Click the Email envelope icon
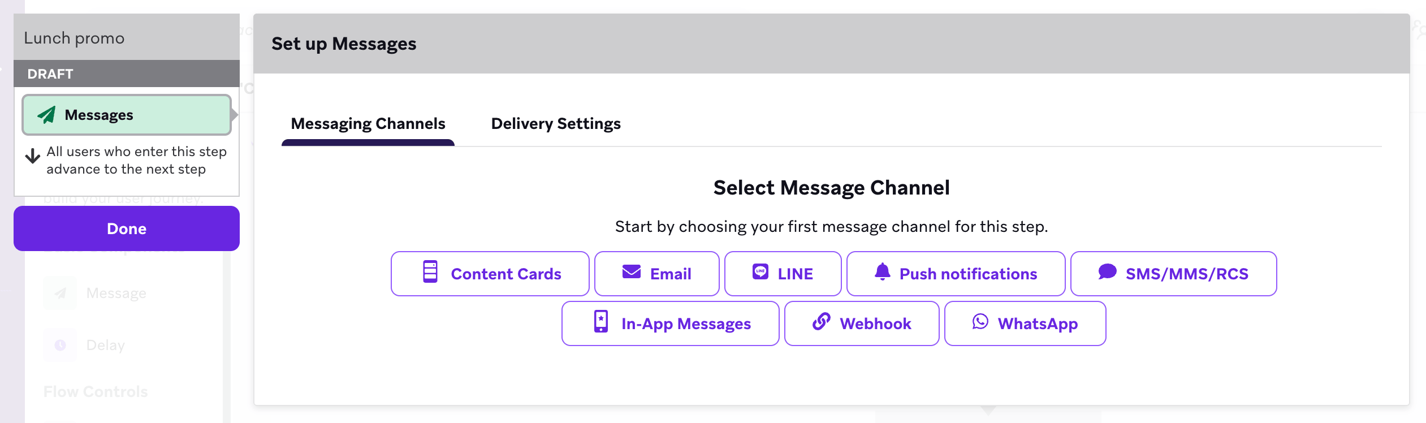The height and width of the screenshot is (423, 1426). [x=631, y=272]
